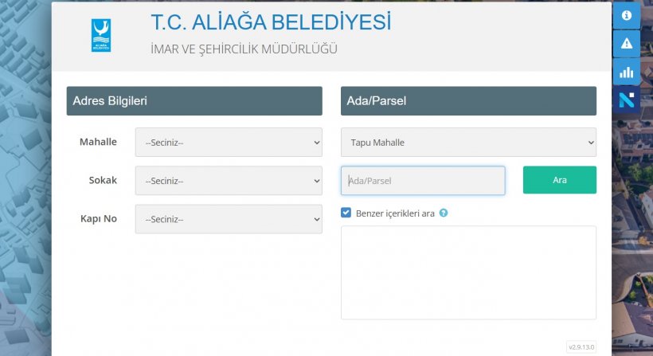
Task: Open the Kapı No dropdown
Action: 229,219
